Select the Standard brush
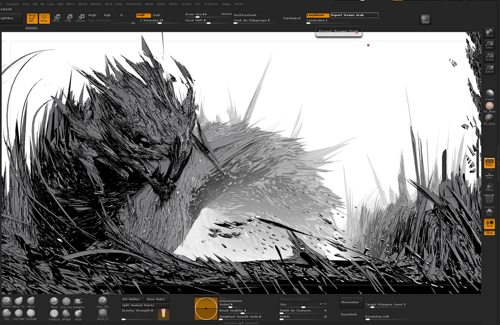The height and width of the screenshot is (325, 500). point(6,302)
